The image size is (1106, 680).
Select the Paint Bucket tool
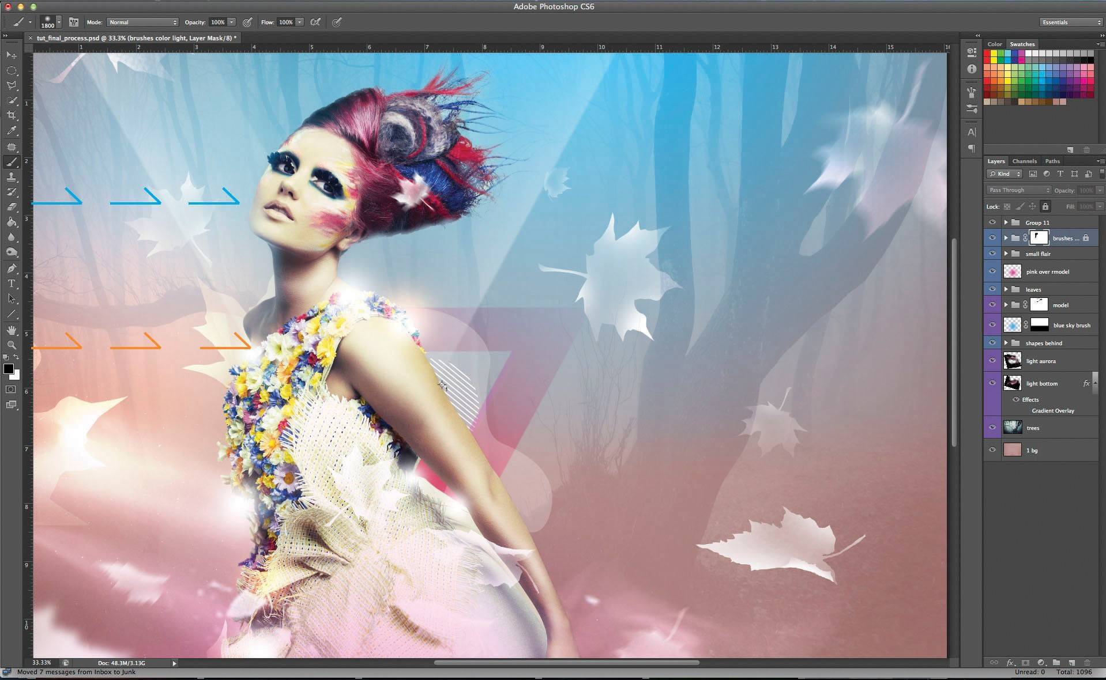(12, 222)
